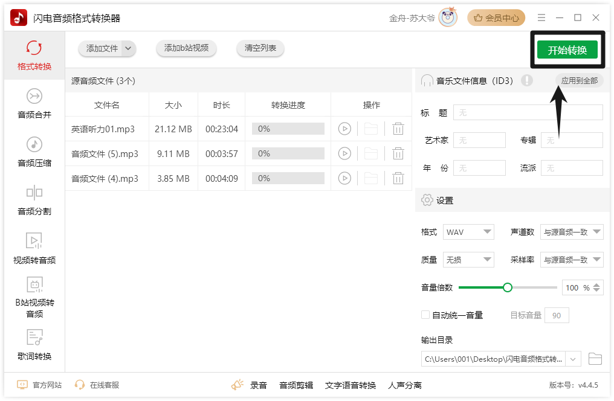Click 添加b站视频 button

[x=186, y=48]
